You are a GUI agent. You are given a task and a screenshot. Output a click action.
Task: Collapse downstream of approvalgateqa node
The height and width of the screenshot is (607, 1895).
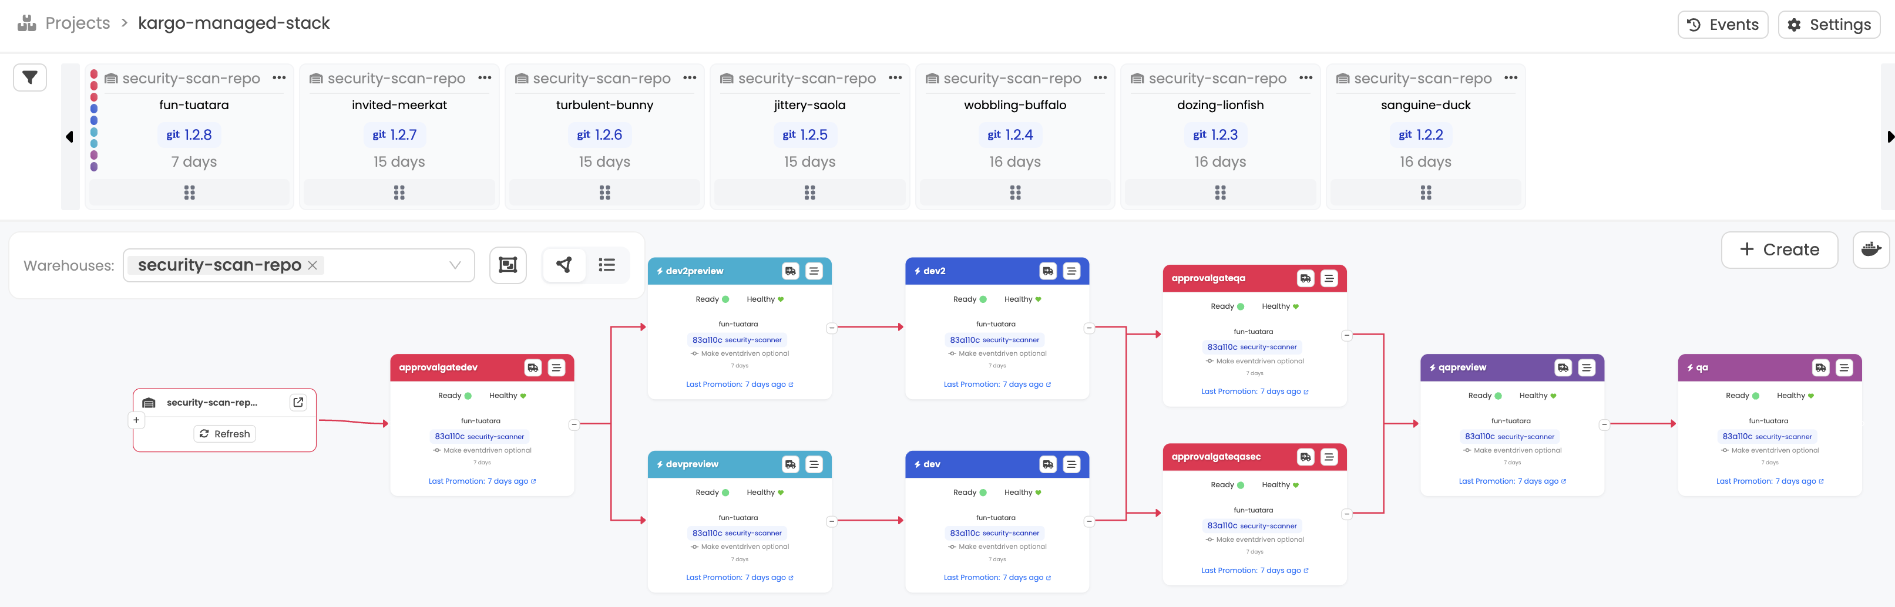click(1347, 336)
